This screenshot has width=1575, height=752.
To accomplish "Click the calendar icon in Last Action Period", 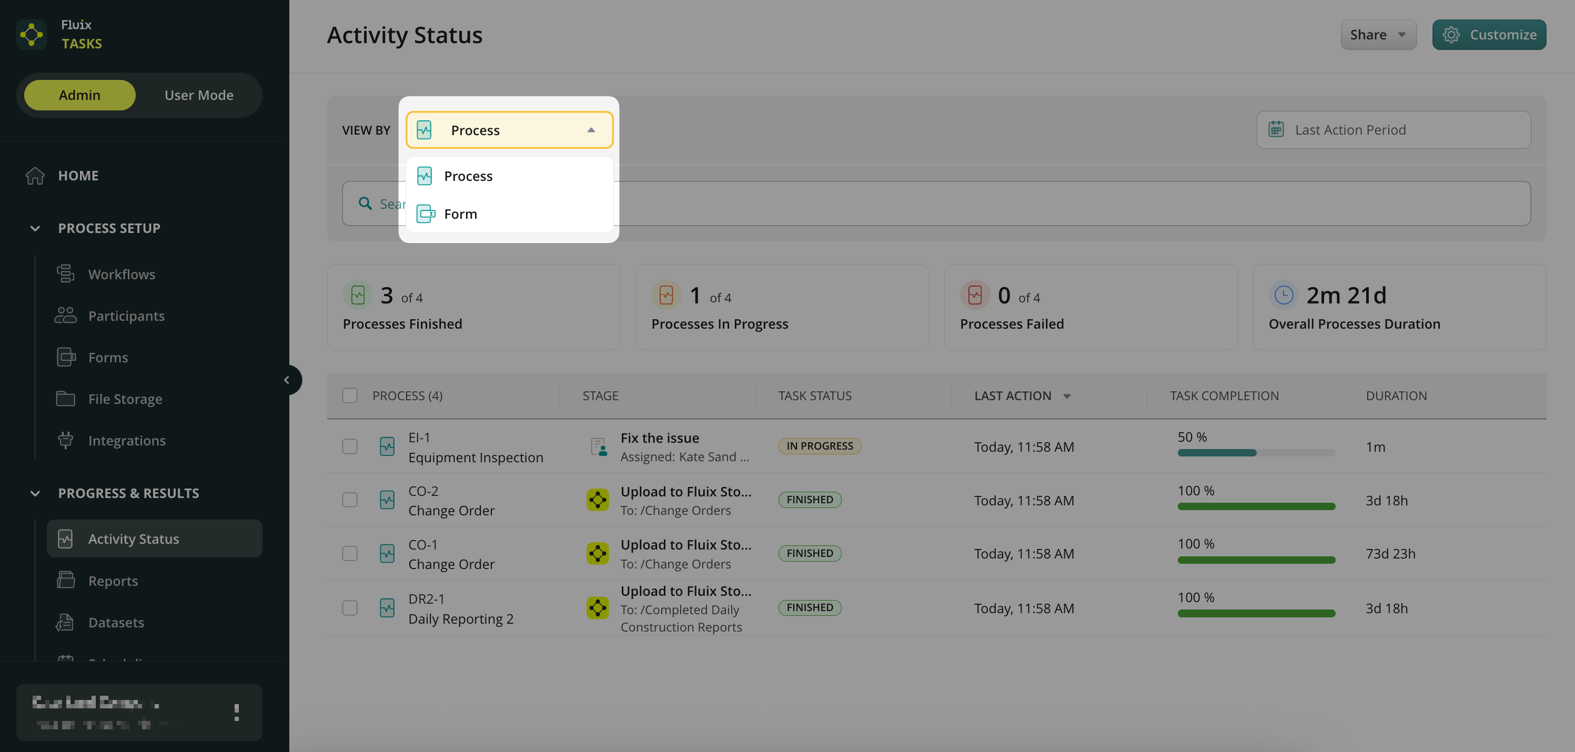I will (1276, 129).
